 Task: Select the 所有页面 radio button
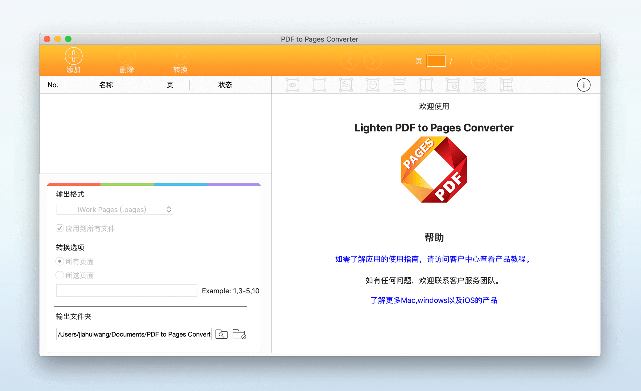coord(60,261)
